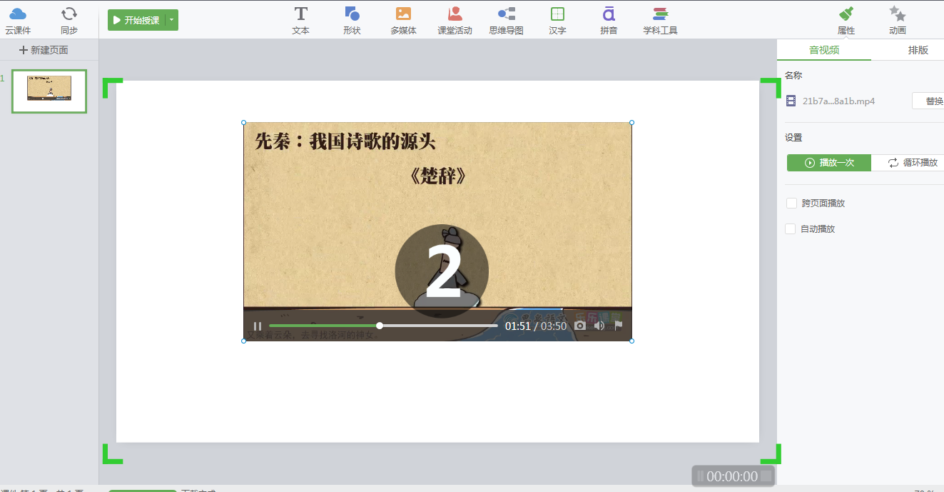The image size is (944, 492).
Task: Click the 替换 replace button
Action: point(929,101)
